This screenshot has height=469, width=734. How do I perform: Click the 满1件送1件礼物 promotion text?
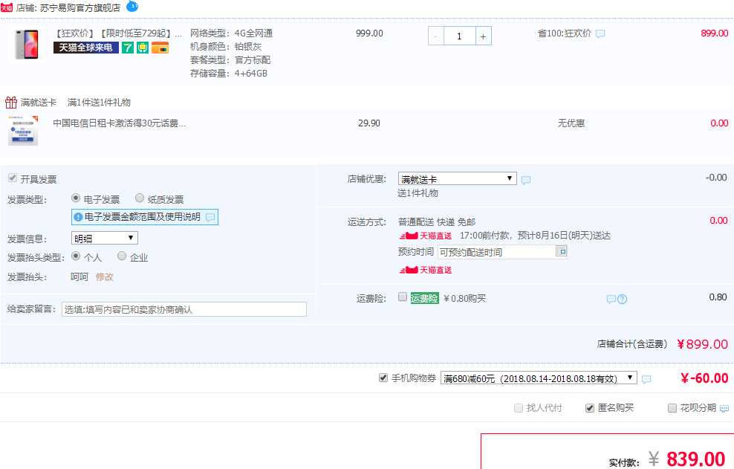[99, 102]
